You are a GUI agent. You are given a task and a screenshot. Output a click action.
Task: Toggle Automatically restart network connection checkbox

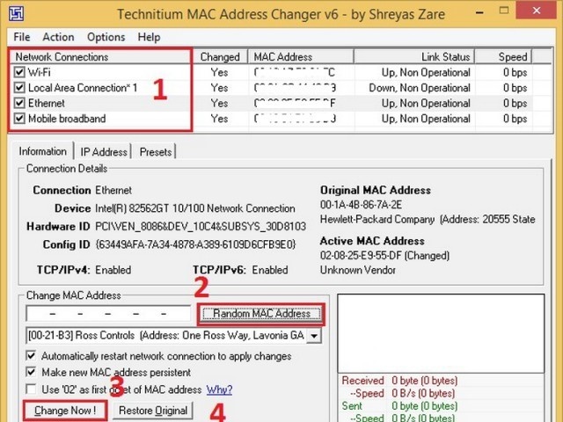pos(32,356)
